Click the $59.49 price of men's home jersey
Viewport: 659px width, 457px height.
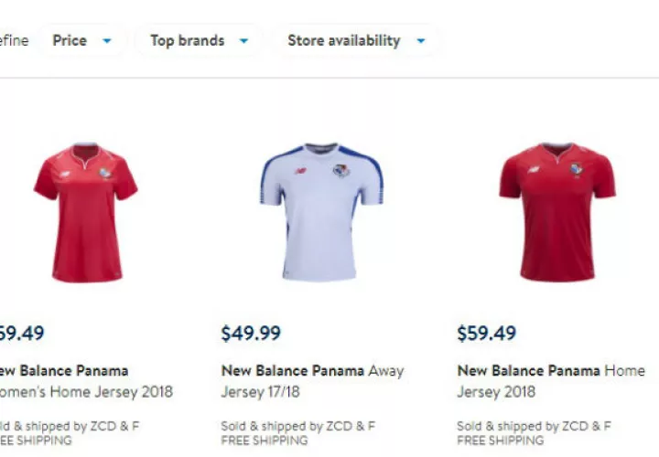486,334
